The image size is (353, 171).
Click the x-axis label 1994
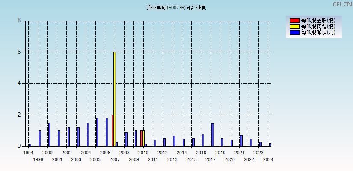tap(28, 153)
